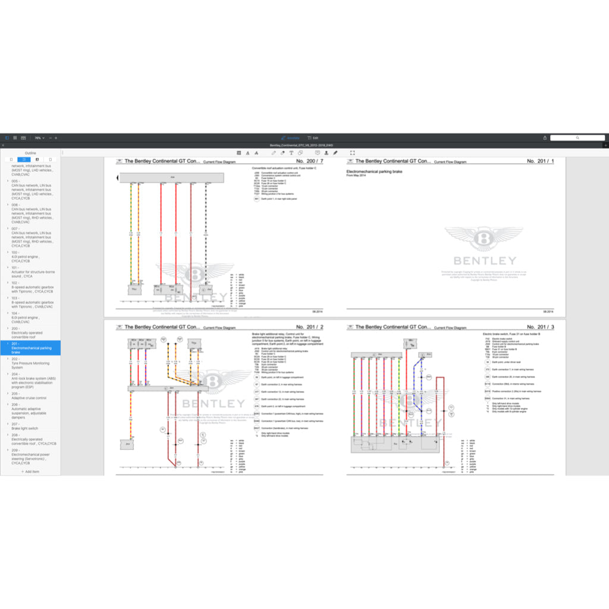Click Add Item in the outline
Image resolution: width=609 pixels, height=609 pixels.
click(x=30, y=471)
